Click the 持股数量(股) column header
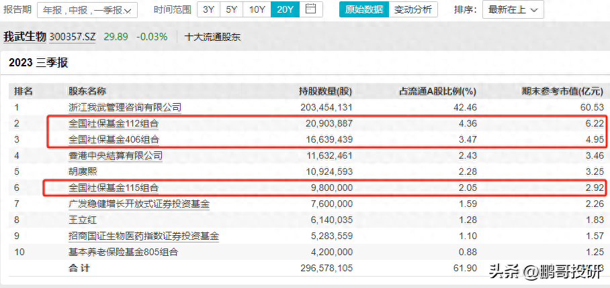Viewport: 610px width, 288px height. click(325, 92)
